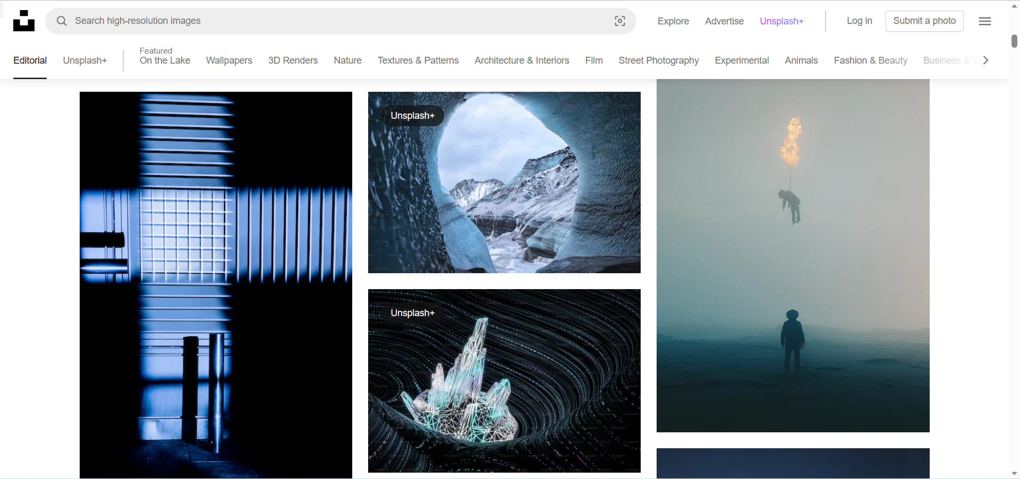Click right chevron to show more topics
Viewport: 1020px width, 479px height.
(986, 60)
